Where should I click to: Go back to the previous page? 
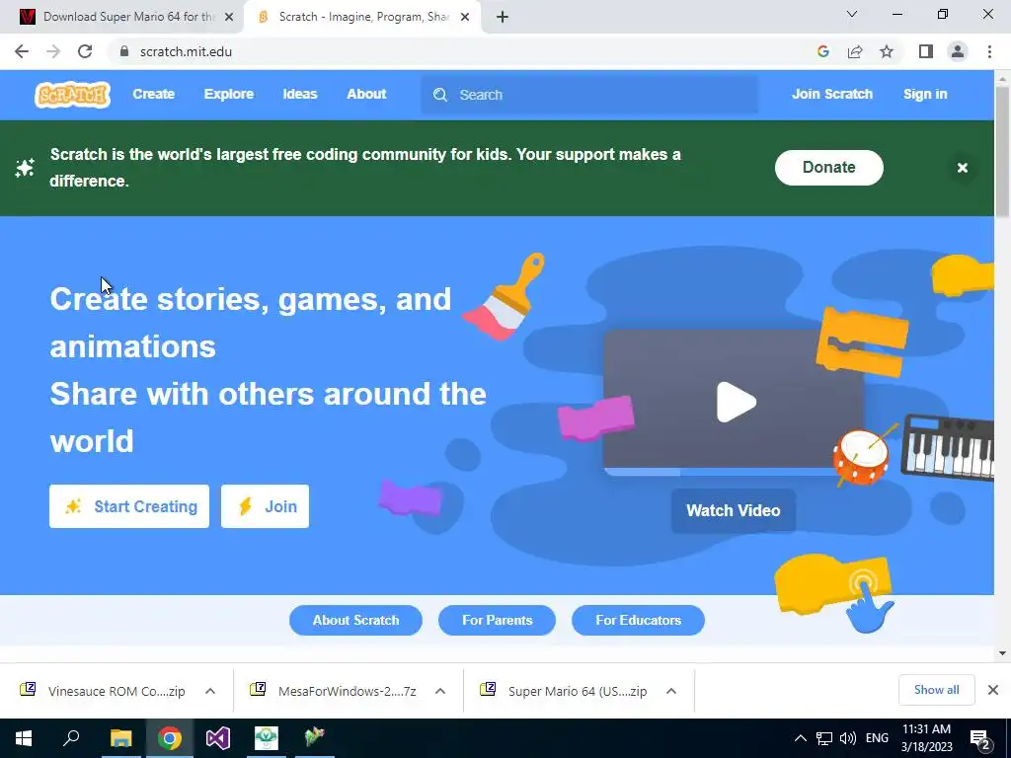click(22, 51)
